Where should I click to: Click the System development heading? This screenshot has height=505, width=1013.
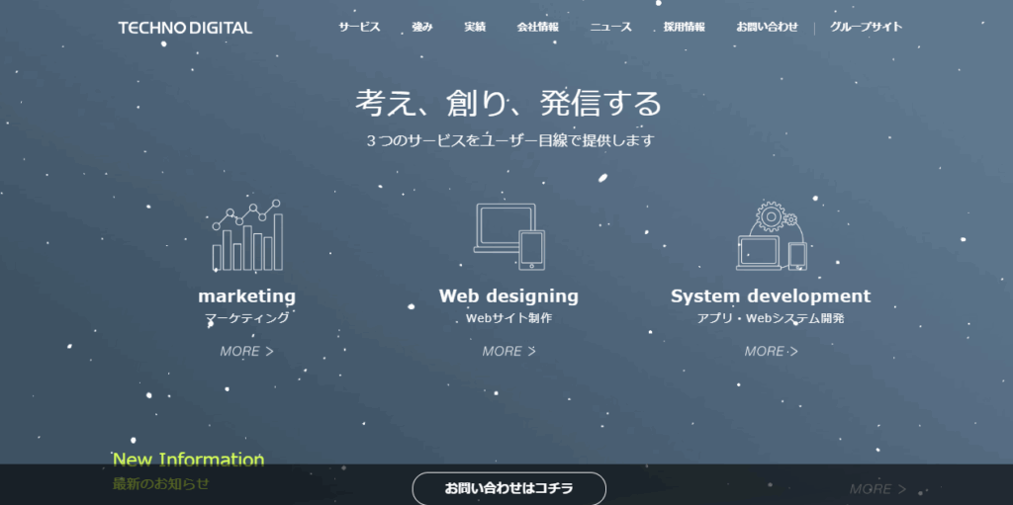point(771,295)
